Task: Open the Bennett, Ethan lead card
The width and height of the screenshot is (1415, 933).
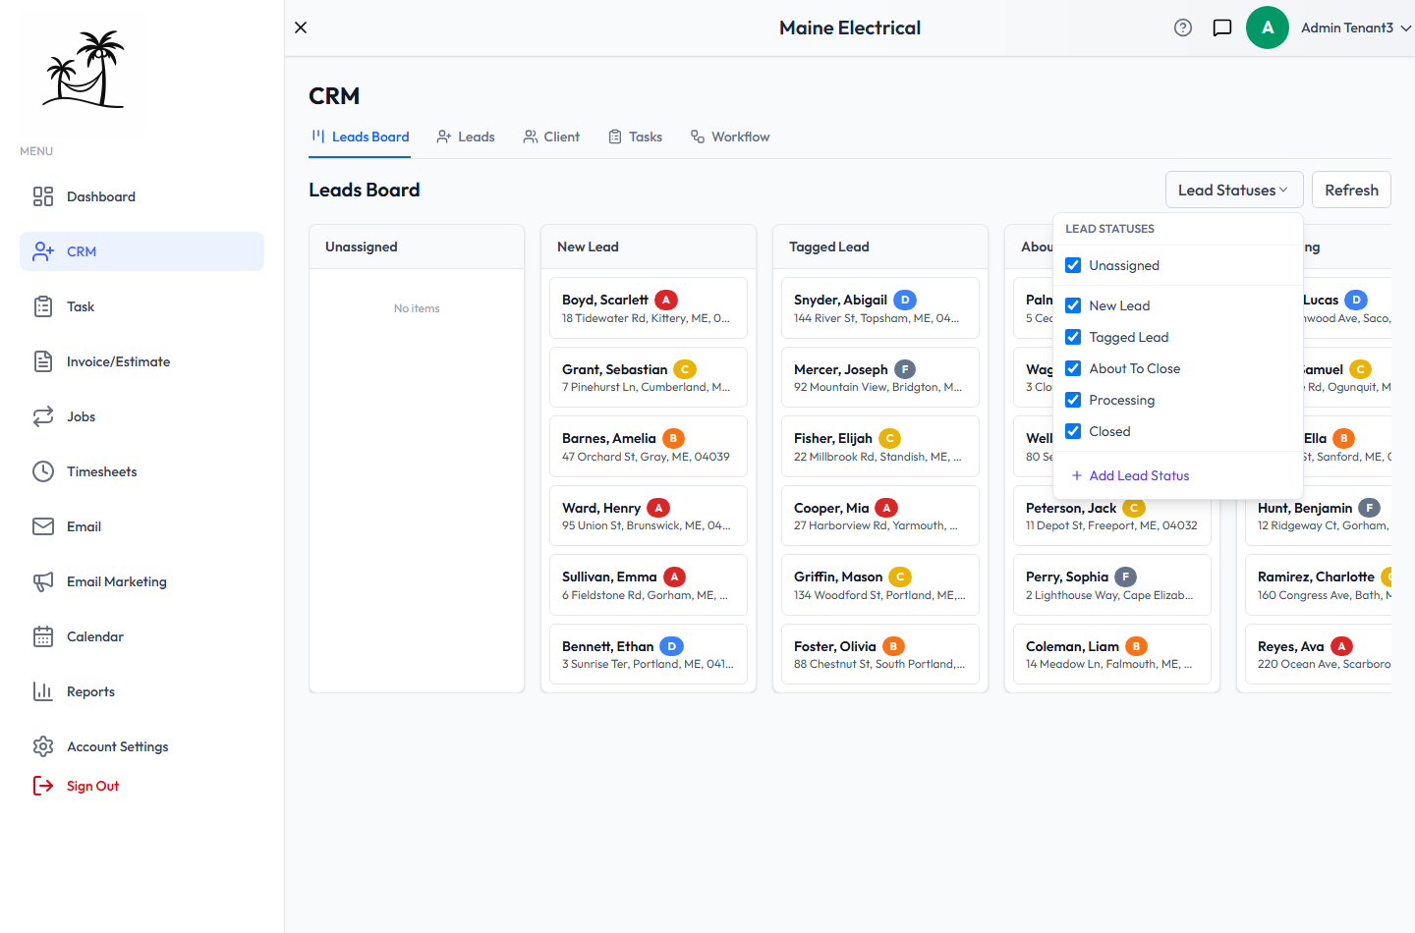Action: 649,654
